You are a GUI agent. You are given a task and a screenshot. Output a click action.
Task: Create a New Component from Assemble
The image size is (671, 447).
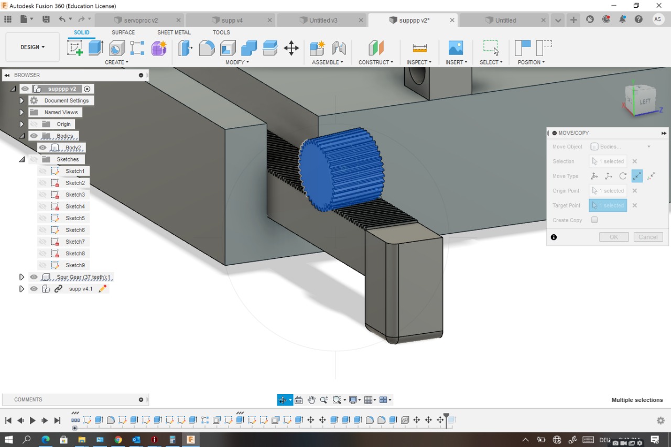click(x=317, y=48)
